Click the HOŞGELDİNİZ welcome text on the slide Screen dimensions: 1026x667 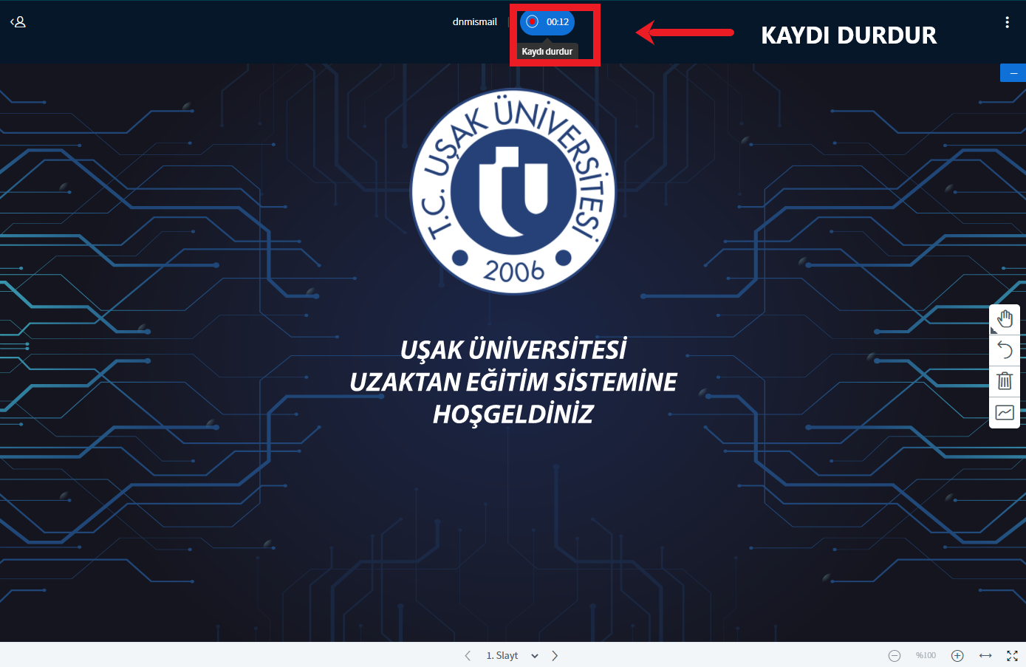pyautogui.click(x=513, y=414)
